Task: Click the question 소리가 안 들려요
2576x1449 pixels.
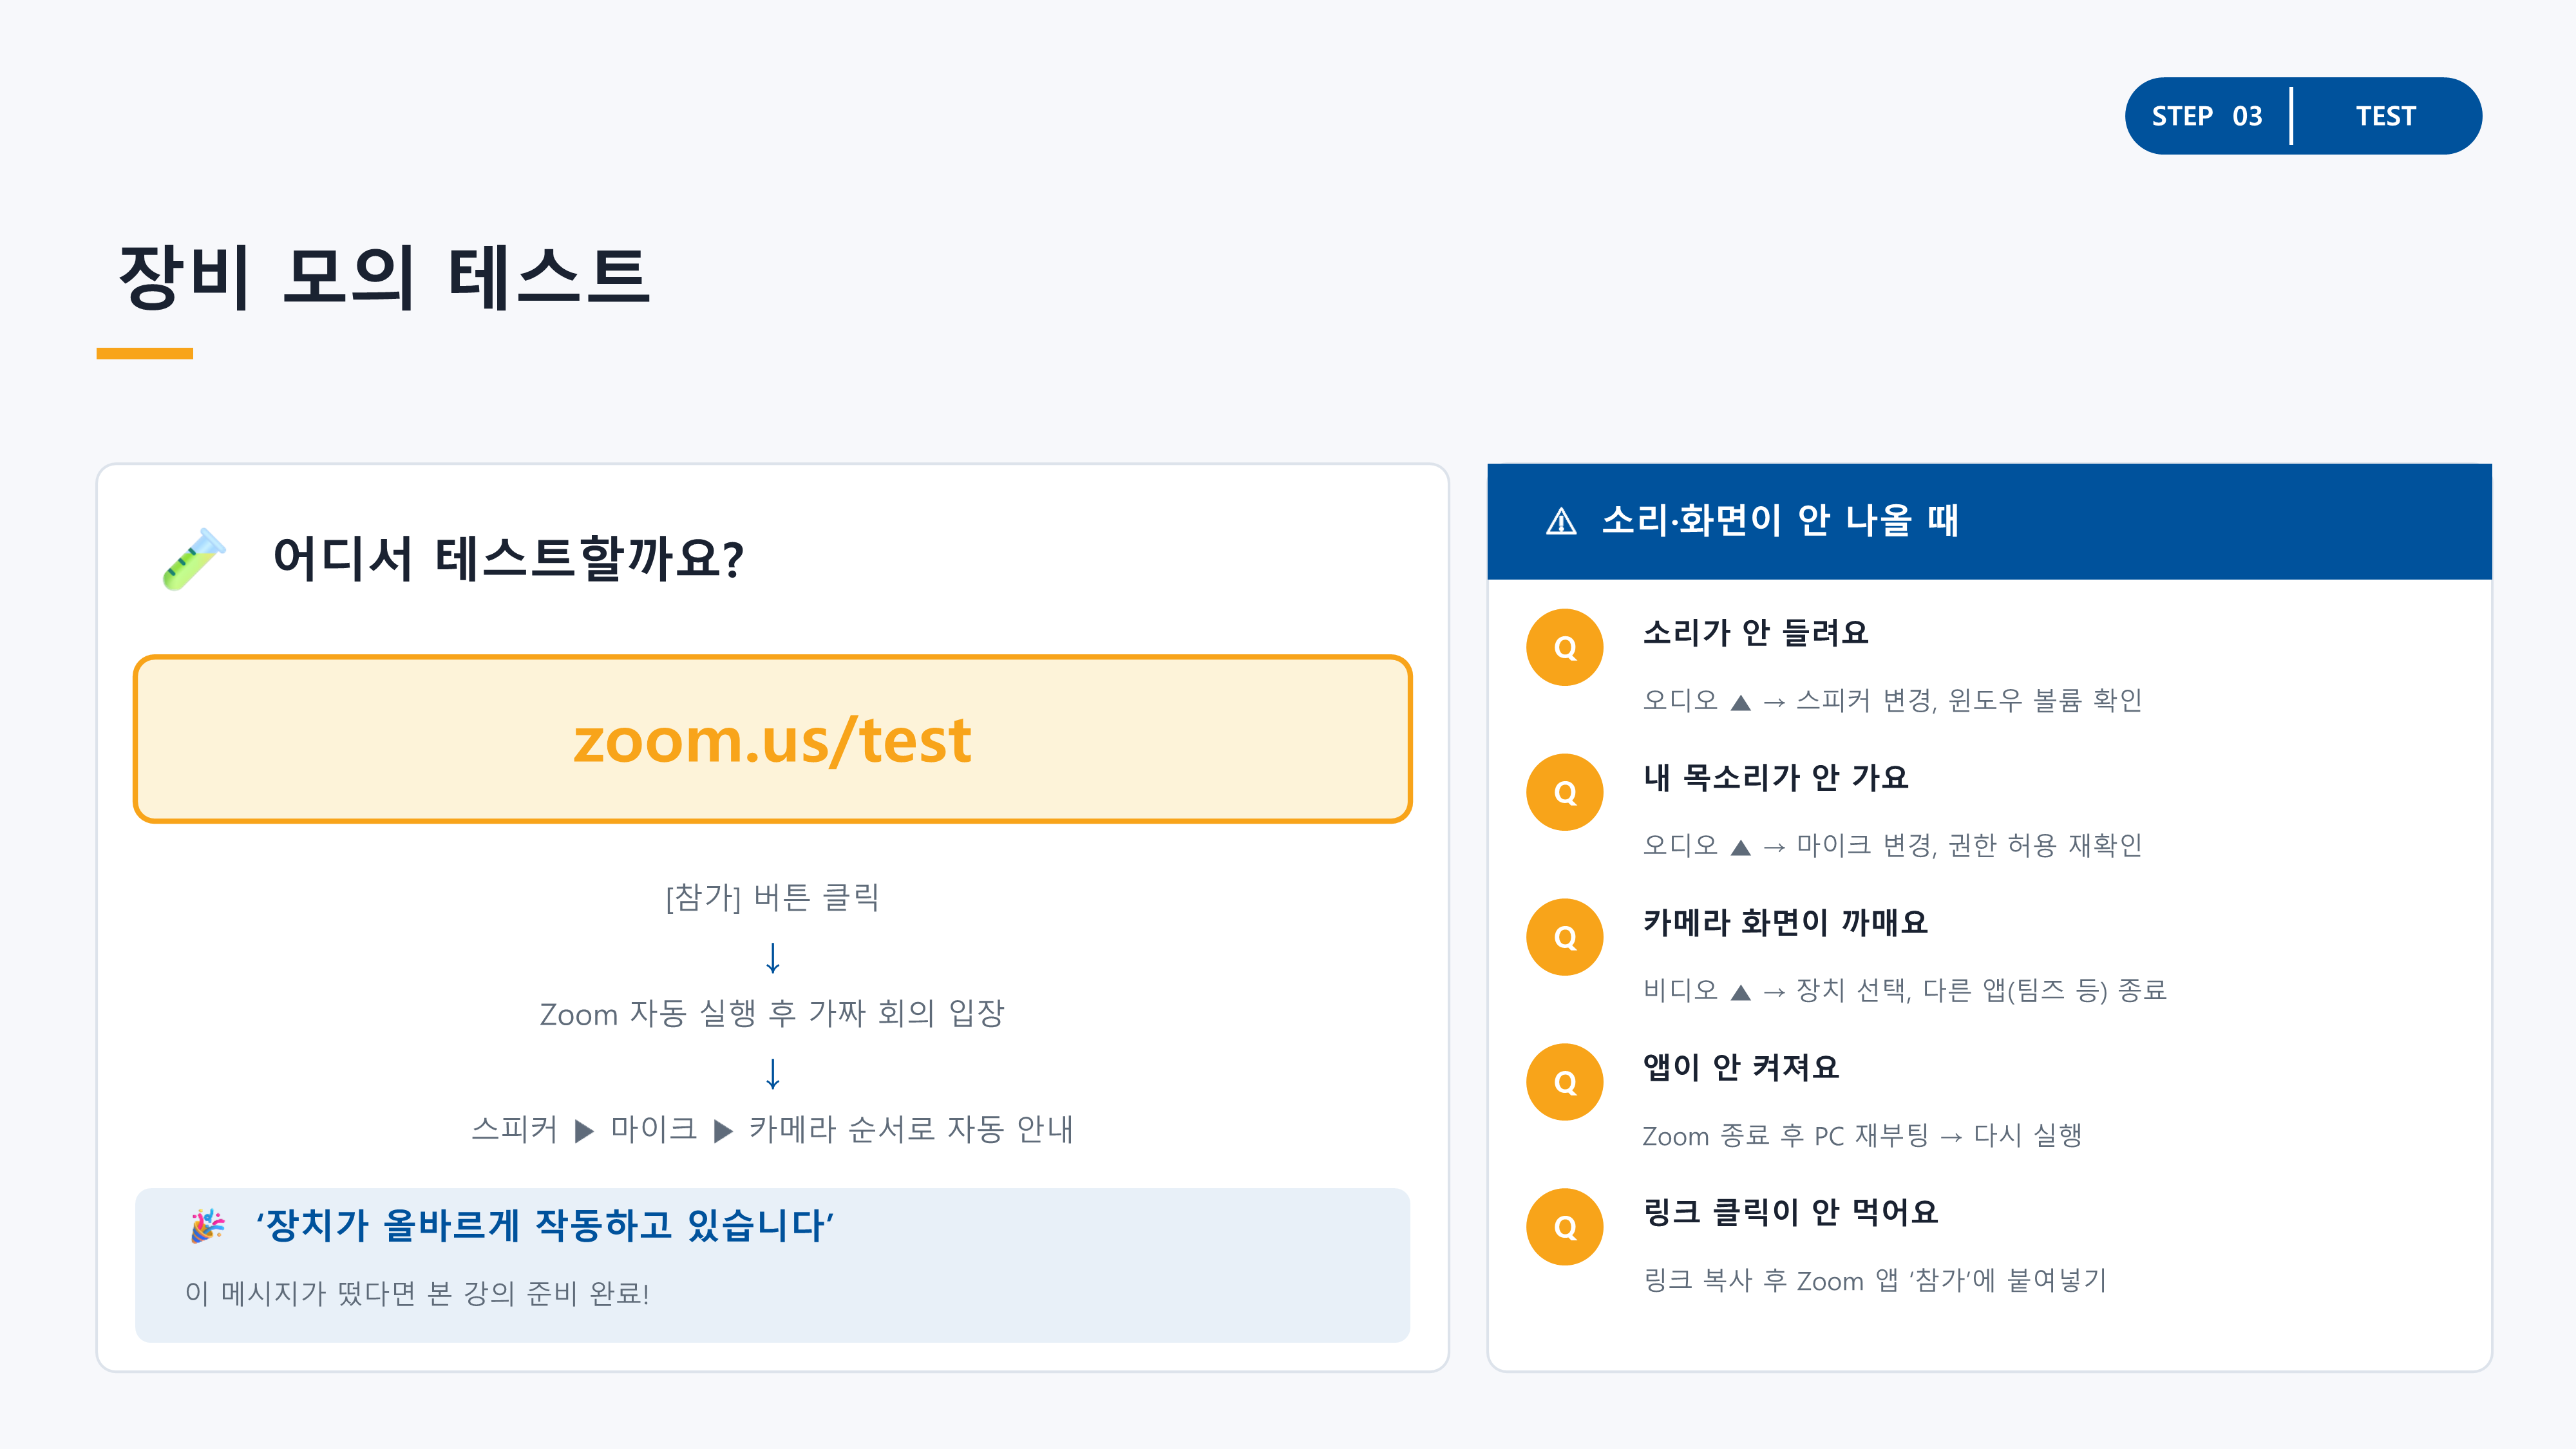Action: pos(1756,633)
